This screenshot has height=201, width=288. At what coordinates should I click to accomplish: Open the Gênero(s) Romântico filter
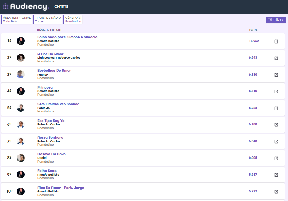pos(73,19)
